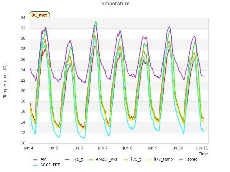Click the green AM25T_PRT legend swatch
The height and width of the screenshot is (172, 230).
[91, 160]
